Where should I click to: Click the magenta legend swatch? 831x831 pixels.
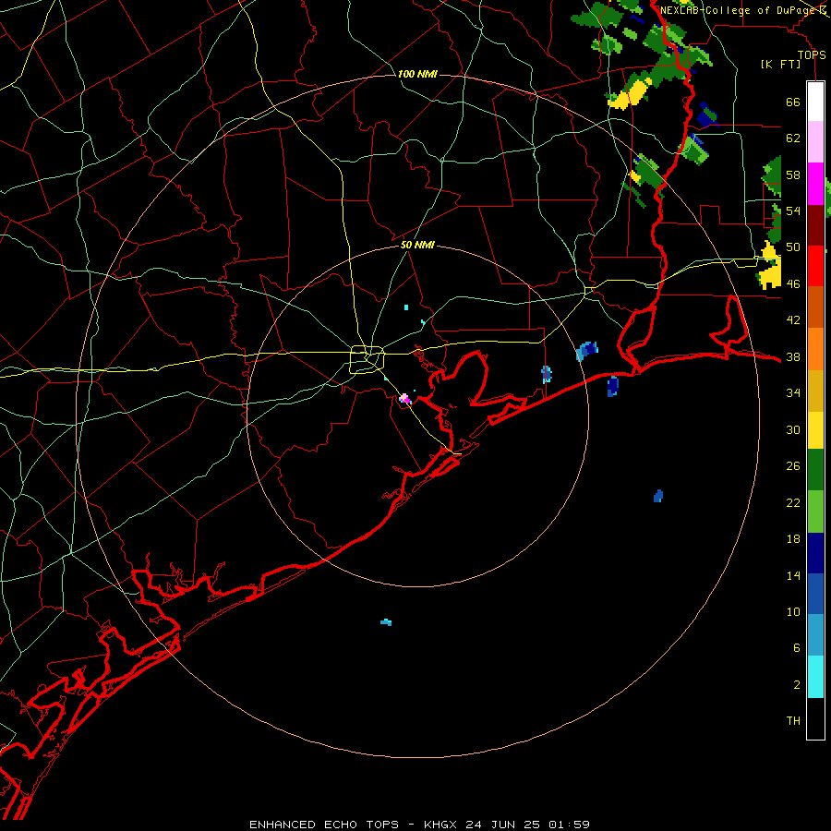(815, 184)
